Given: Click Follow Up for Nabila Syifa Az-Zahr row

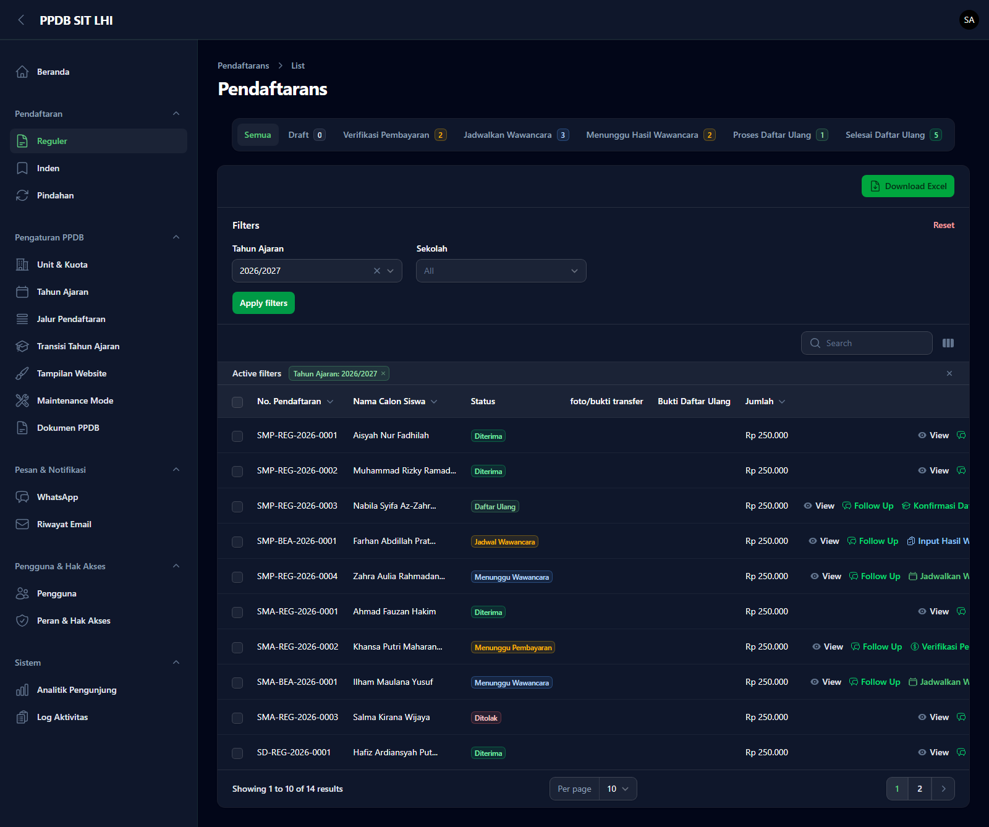Looking at the screenshot, I should click(868, 506).
